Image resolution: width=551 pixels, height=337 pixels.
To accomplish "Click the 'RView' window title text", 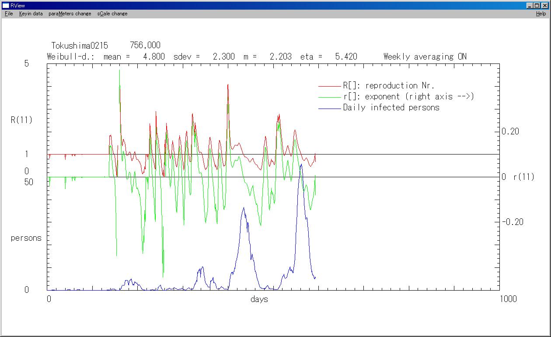I will coord(17,6).
